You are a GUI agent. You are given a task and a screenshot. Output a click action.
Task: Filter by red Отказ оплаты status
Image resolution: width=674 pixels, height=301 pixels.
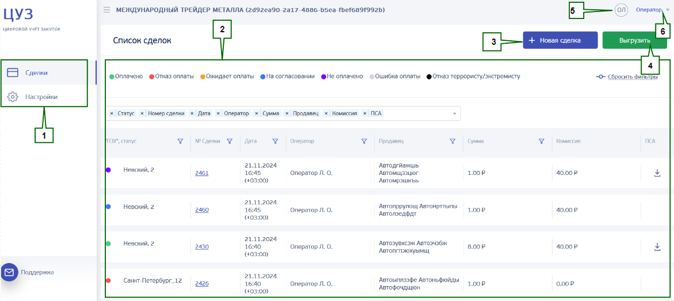pos(171,77)
